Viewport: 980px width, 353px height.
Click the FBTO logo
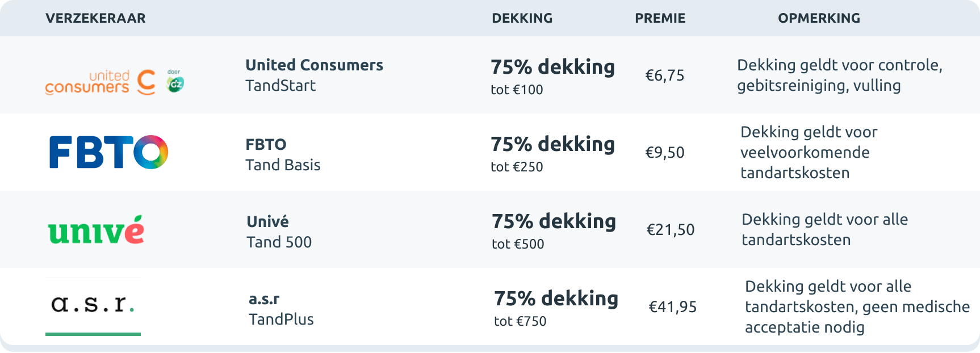click(x=108, y=152)
